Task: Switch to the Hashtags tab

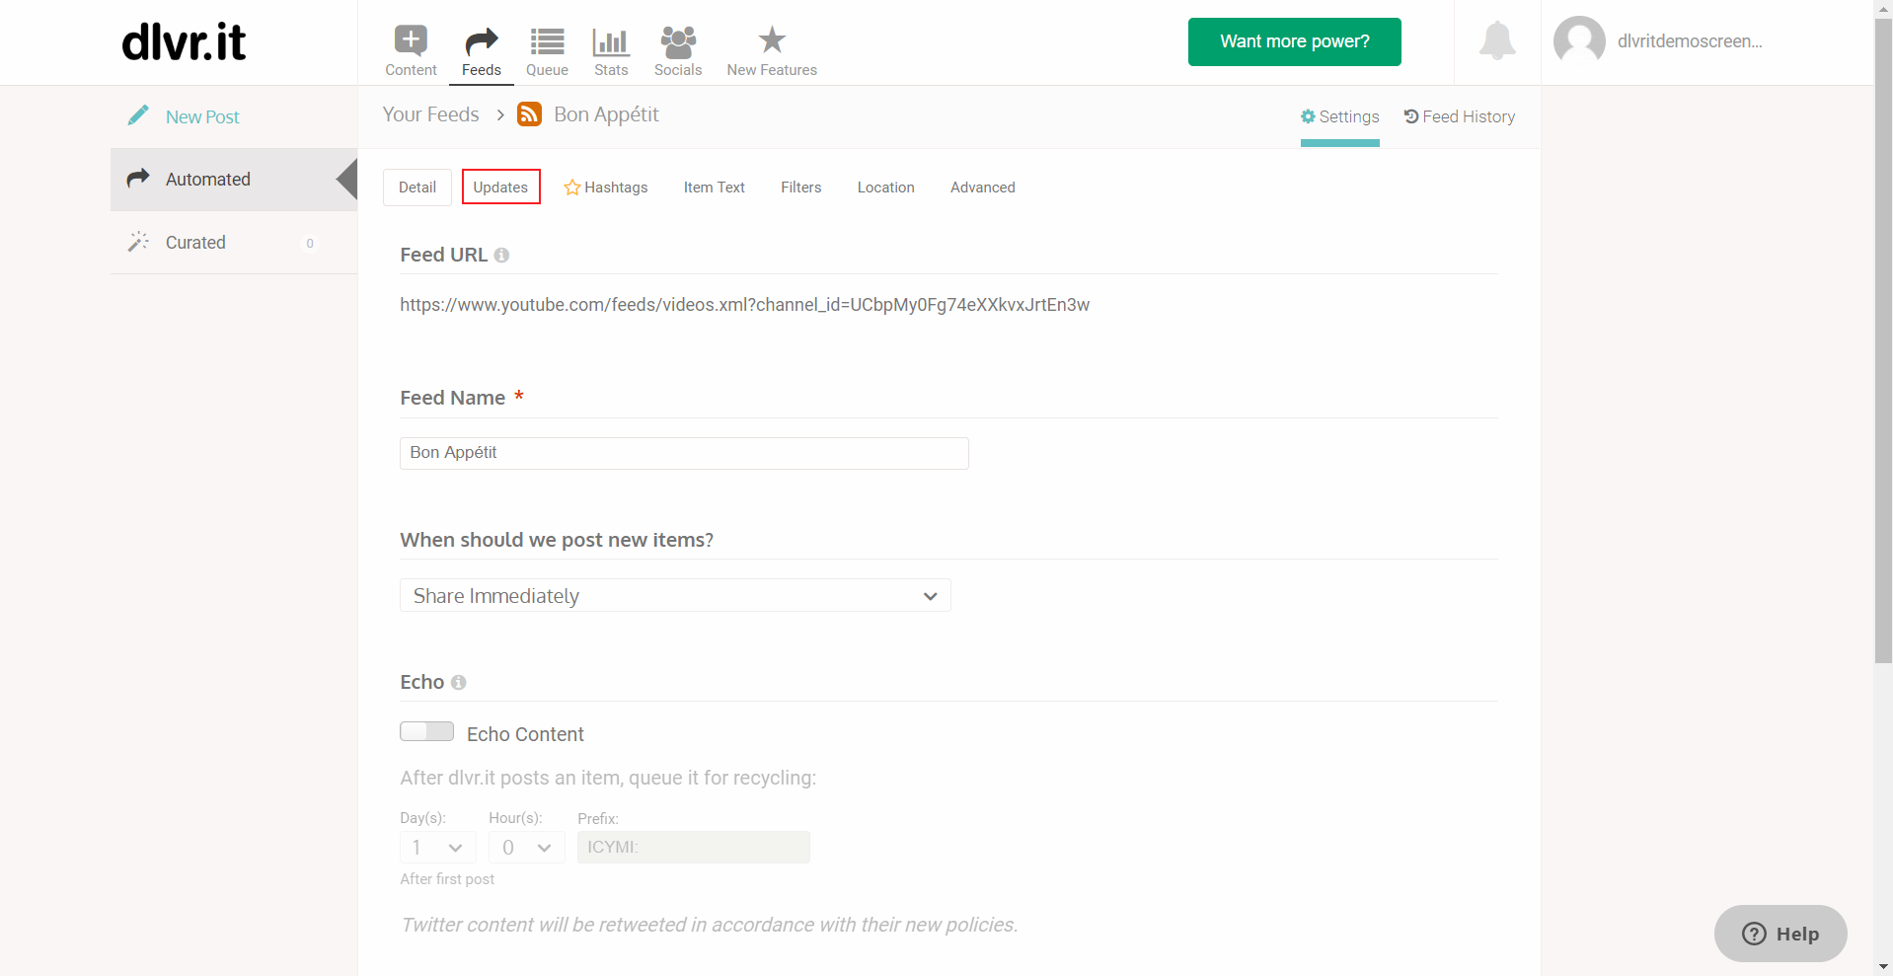Action: (x=606, y=188)
